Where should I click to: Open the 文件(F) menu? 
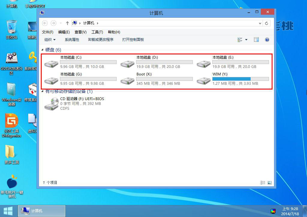coord(48,32)
